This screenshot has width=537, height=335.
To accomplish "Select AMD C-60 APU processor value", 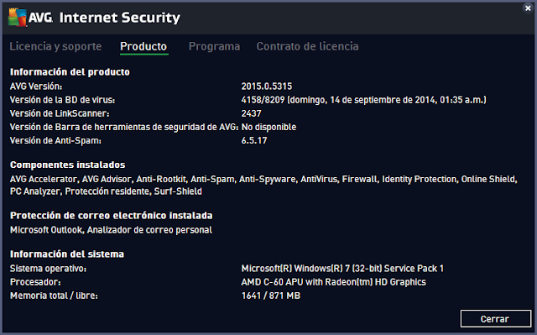I will [x=334, y=282].
